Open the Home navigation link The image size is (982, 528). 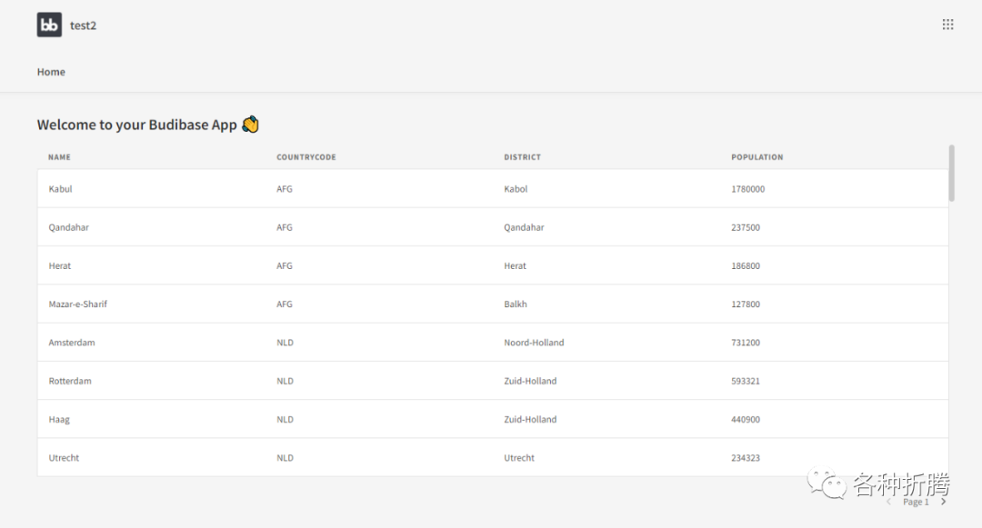click(51, 72)
